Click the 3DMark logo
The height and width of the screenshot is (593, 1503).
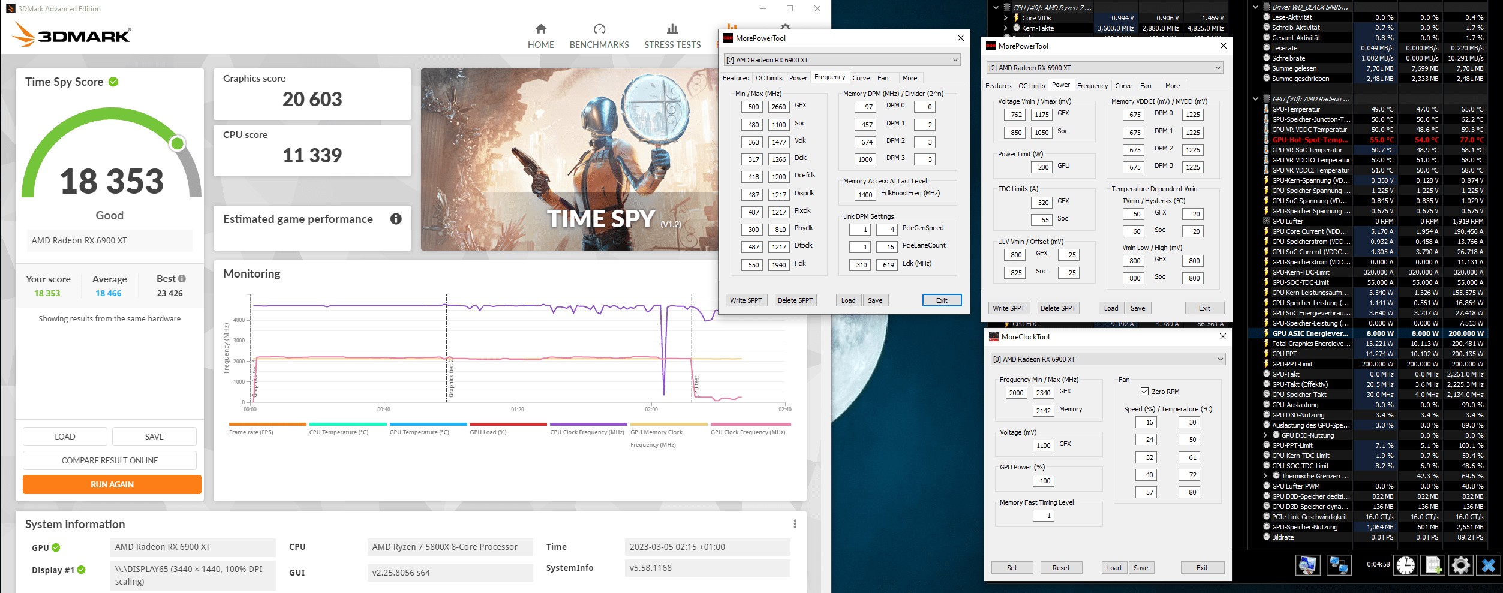pos(71,34)
